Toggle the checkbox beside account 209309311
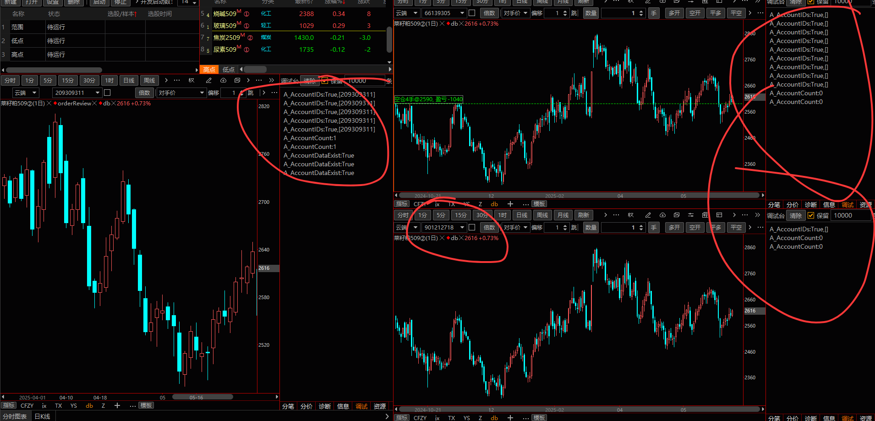 tap(107, 93)
